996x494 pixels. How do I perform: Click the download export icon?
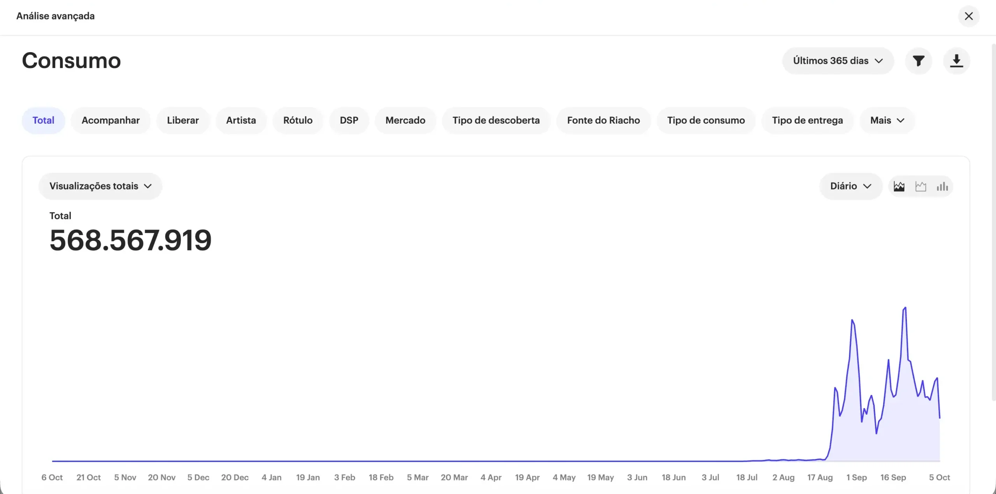click(956, 61)
